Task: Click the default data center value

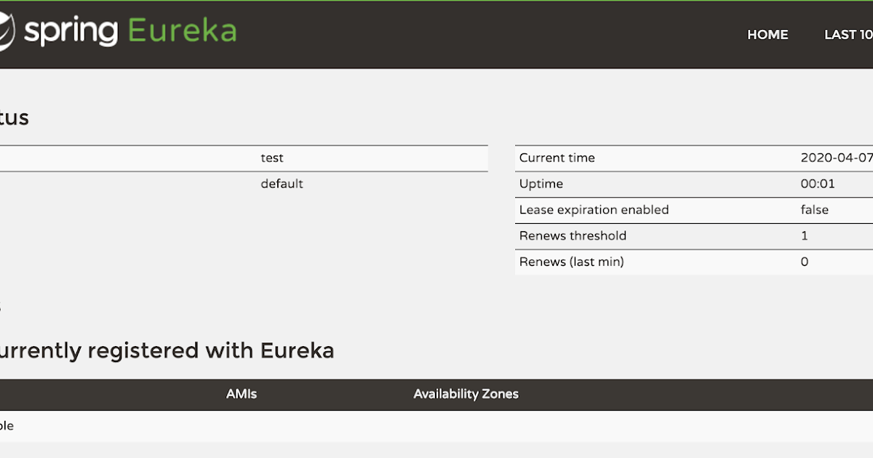Action: point(282,184)
